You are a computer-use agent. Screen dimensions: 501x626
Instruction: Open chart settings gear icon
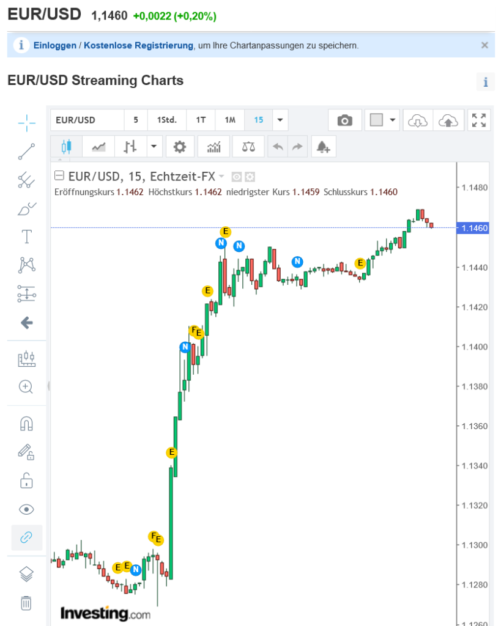pos(179,147)
